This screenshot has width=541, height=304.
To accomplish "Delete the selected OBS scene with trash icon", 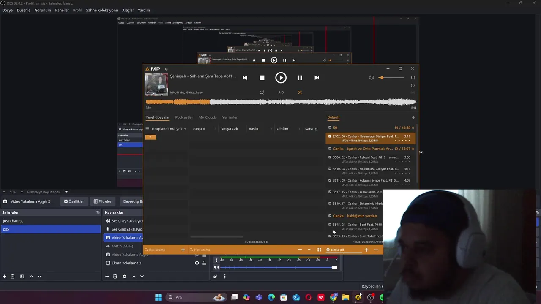I will click(x=13, y=277).
